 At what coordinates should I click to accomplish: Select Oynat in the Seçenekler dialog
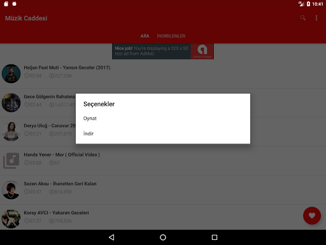coord(163,118)
